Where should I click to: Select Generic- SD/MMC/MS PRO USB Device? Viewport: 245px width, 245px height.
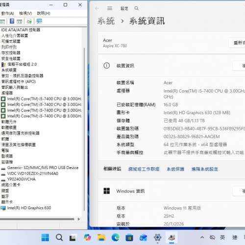[43, 168]
